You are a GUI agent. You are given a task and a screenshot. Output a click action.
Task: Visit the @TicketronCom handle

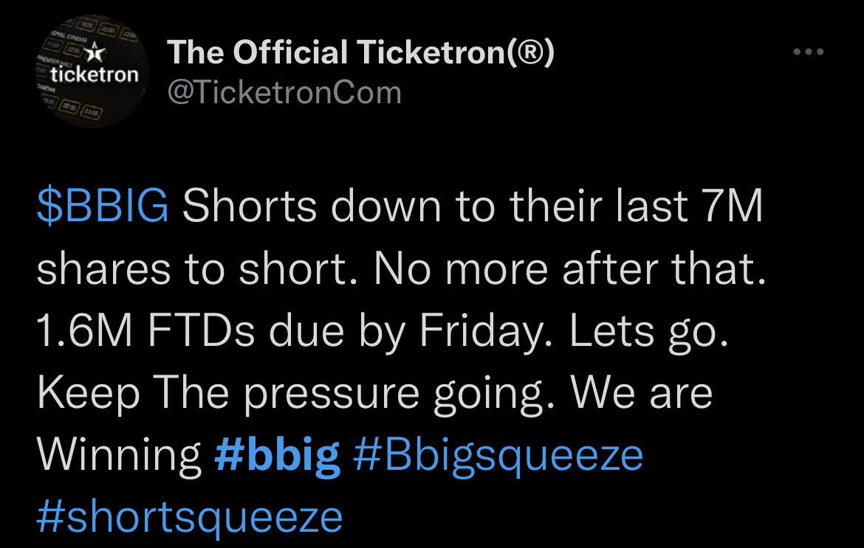pos(284,92)
